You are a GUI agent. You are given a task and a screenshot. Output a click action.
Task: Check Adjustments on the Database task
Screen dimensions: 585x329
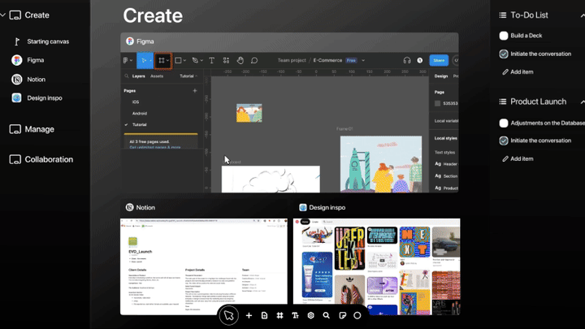(x=504, y=123)
